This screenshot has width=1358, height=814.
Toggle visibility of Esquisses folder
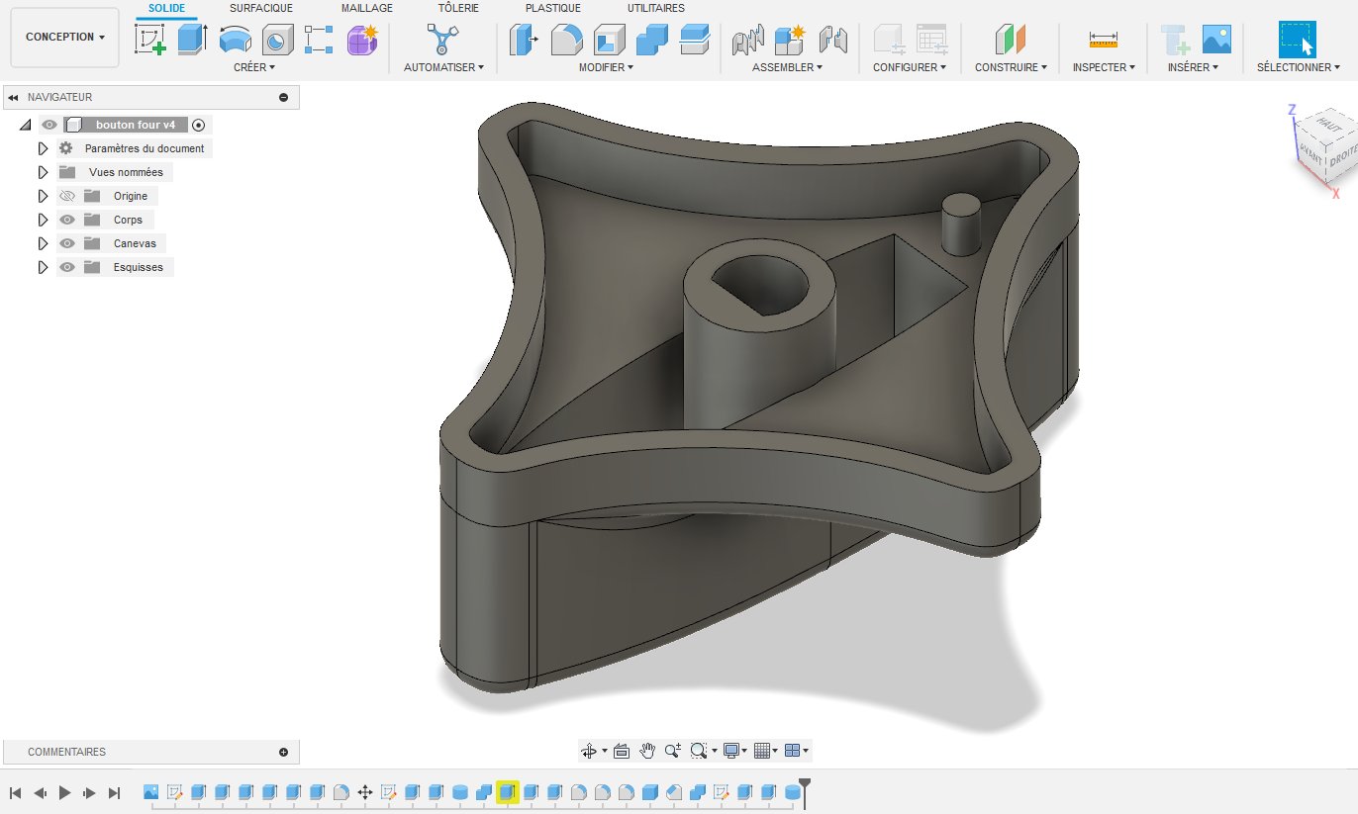[x=67, y=267]
